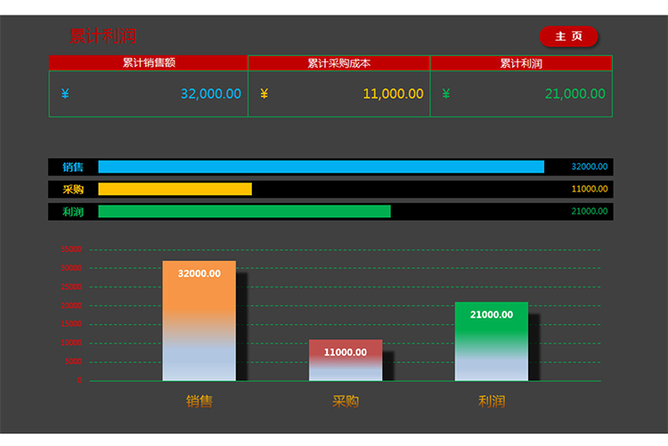The width and height of the screenshot is (668, 446).
Task: Click the blue yen symbol for sales
Action: click(x=65, y=93)
